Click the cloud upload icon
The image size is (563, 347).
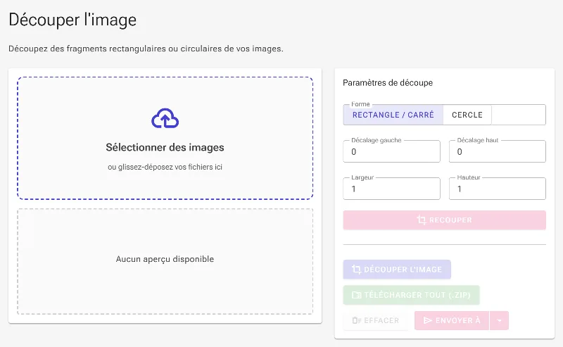(x=165, y=118)
